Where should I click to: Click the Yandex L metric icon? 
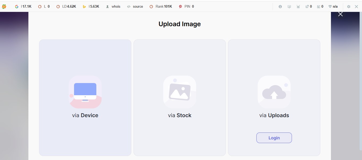39,6
